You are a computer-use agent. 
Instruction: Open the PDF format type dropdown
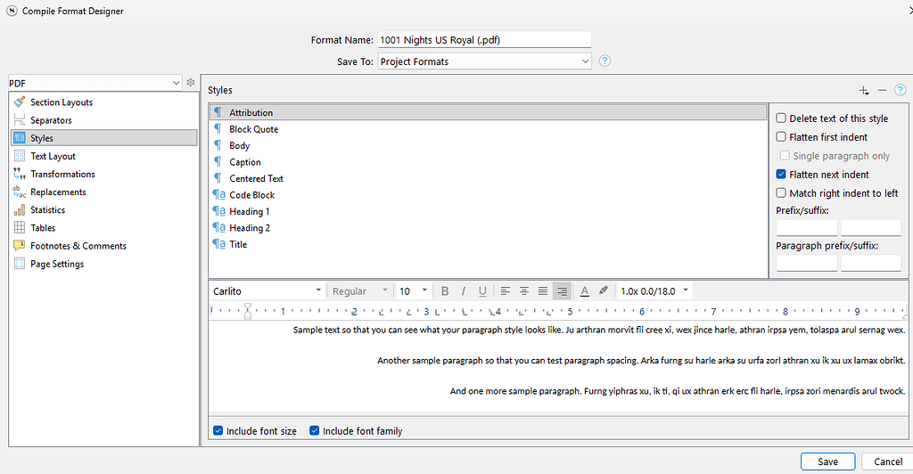[95, 83]
